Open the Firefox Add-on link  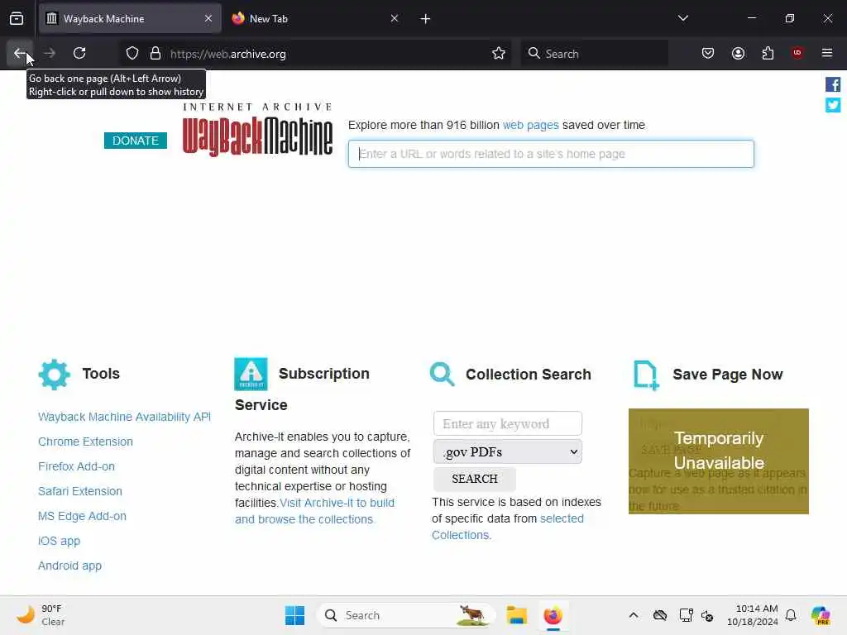pyautogui.click(x=76, y=466)
